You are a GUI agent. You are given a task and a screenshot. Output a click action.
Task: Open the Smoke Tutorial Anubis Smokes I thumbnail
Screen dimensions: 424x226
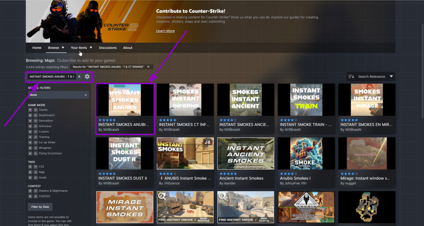(x=306, y=153)
